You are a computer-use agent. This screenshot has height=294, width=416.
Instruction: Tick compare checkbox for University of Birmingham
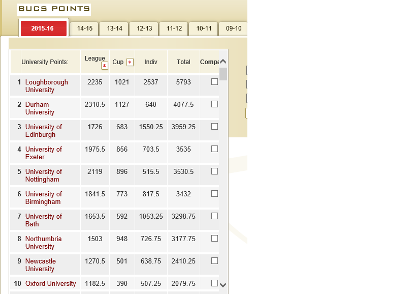(215, 194)
